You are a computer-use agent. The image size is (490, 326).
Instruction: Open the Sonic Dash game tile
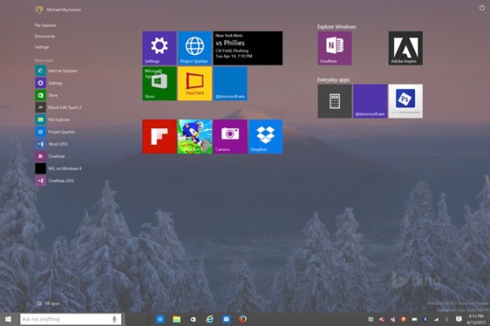tap(194, 136)
